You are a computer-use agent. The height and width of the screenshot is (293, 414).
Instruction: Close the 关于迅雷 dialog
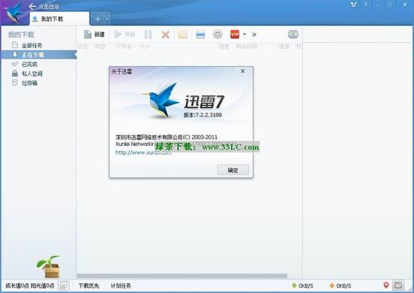click(242, 71)
